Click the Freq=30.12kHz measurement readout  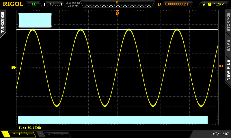[x=30, y=128]
